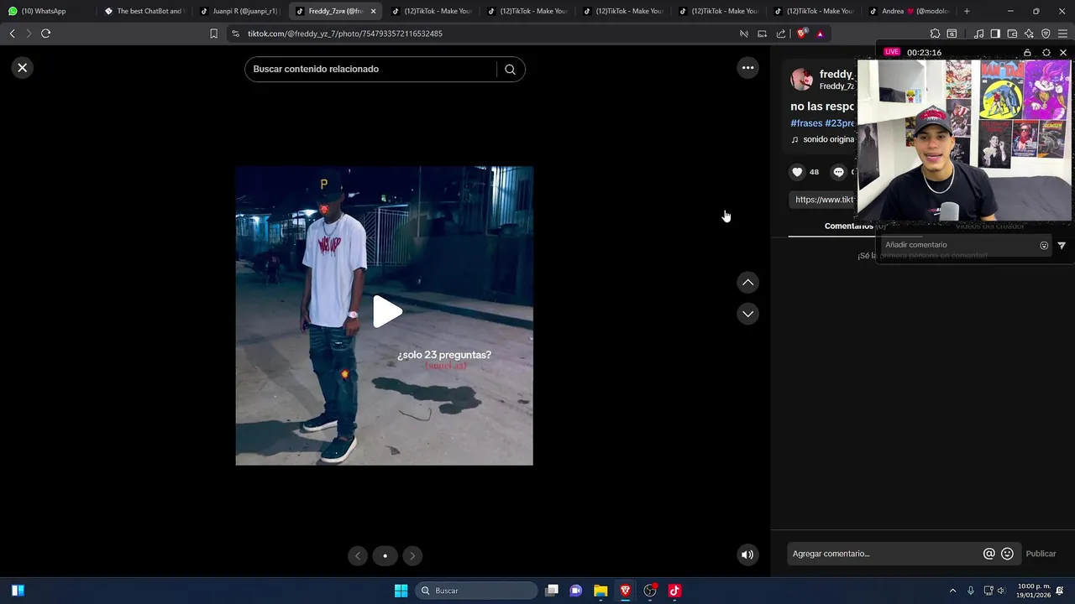Play the photo slideshow with center play button
The height and width of the screenshot is (604, 1075).
[x=386, y=312]
